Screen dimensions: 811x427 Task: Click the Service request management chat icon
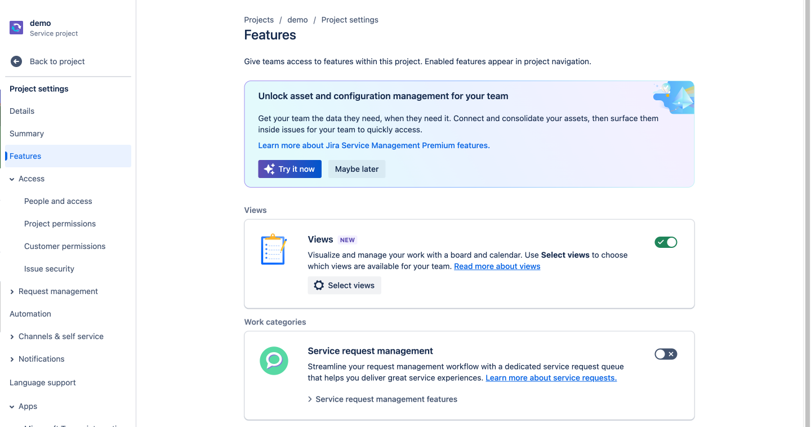click(x=274, y=361)
